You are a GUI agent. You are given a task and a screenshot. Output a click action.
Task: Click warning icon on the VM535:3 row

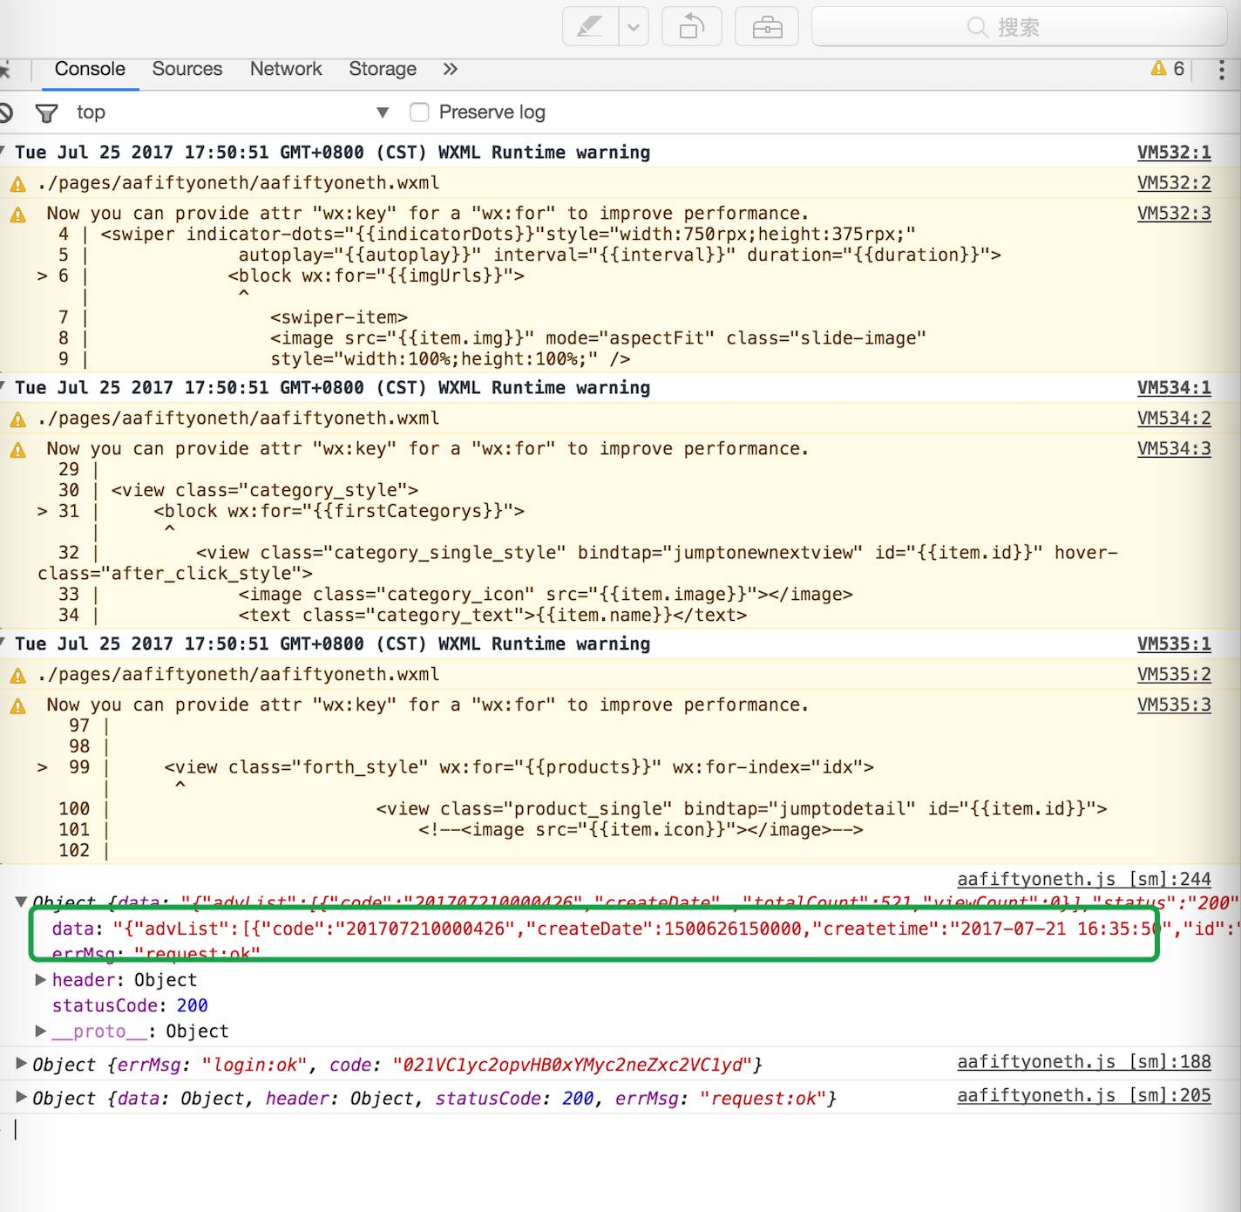tap(17, 706)
